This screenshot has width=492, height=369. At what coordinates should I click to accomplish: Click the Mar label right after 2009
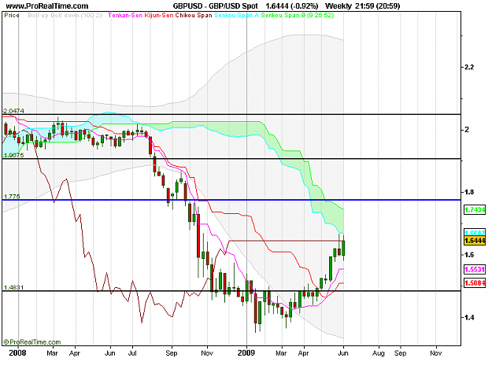tap(281, 353)
